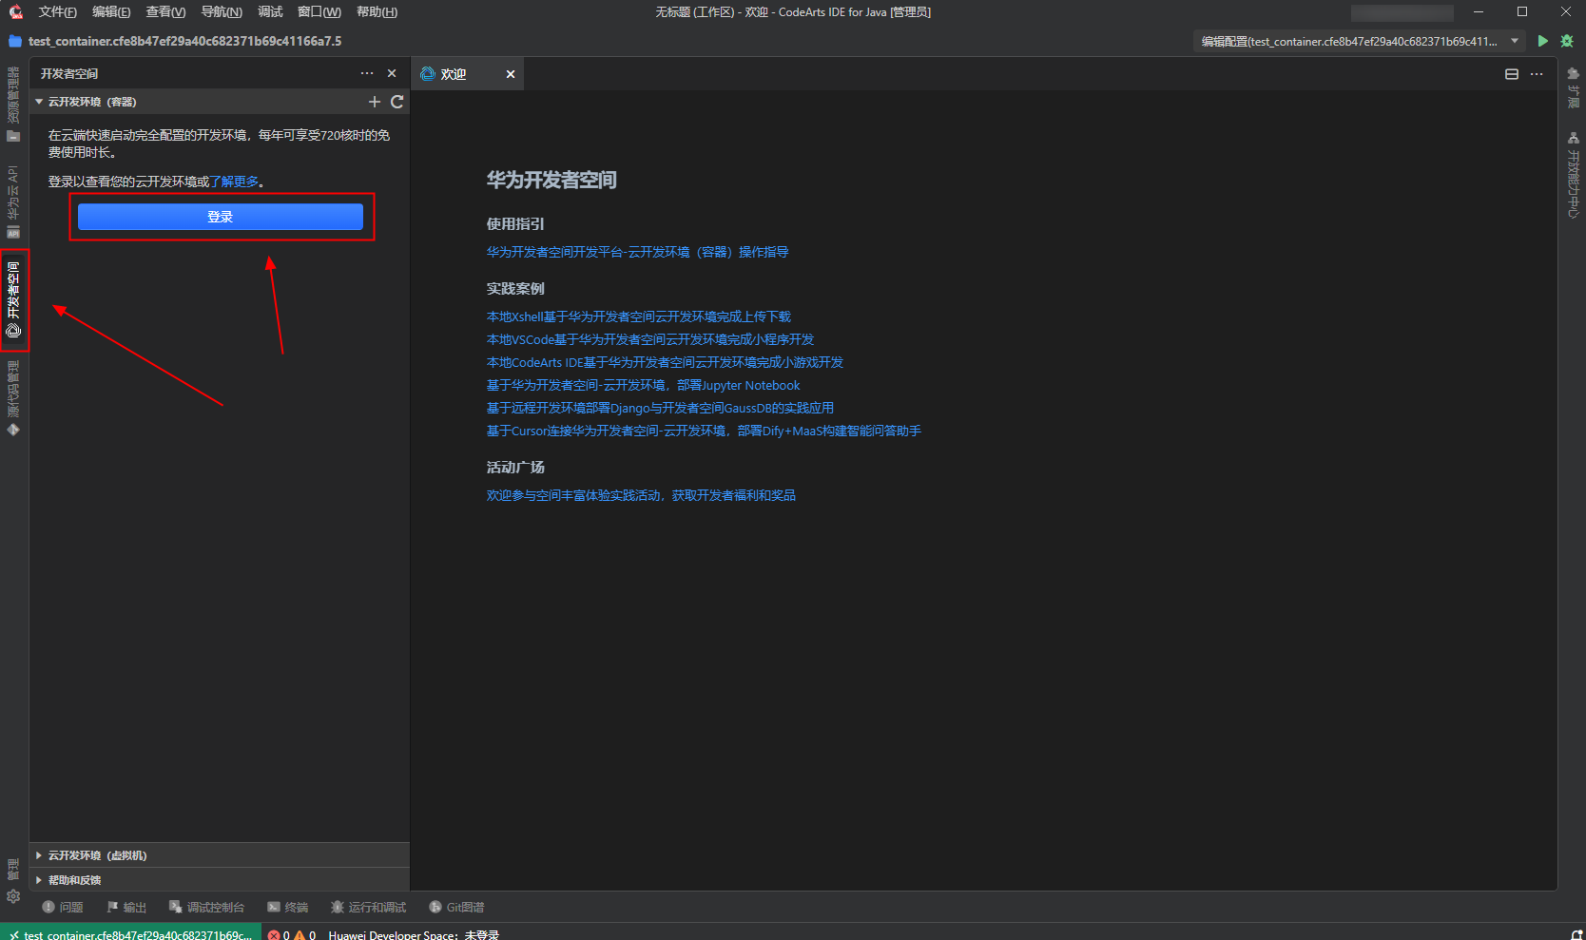Open more actions in 开发者空间 panel header

coord(367,73)
